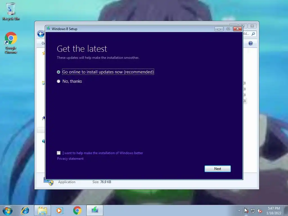Click the muted volume tray icon

click(x=260, y=211)
